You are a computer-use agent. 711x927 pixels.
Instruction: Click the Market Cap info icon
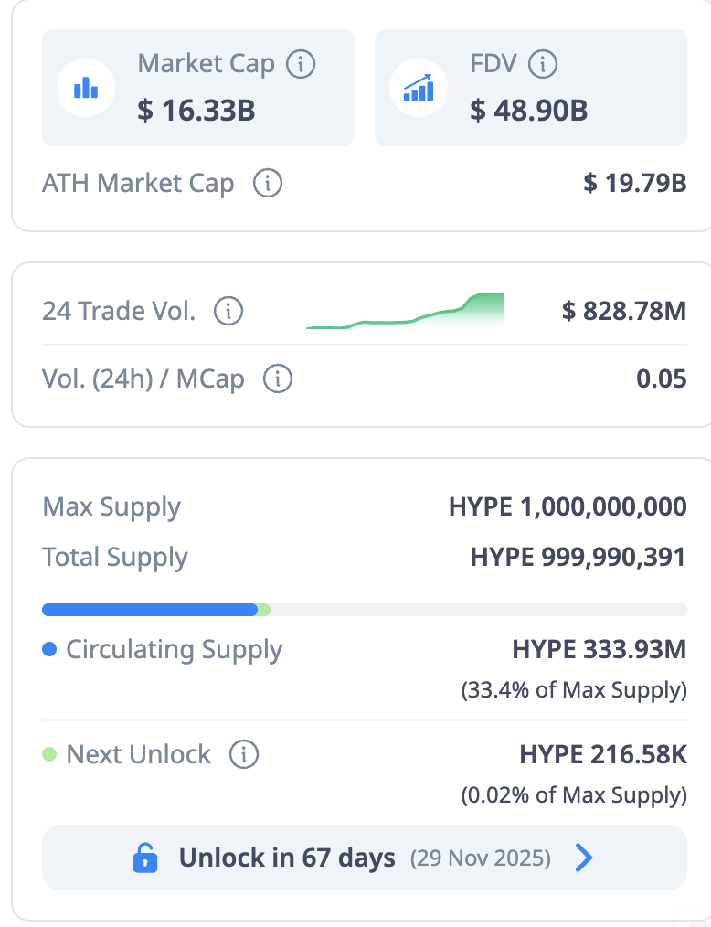coord(301,64)
